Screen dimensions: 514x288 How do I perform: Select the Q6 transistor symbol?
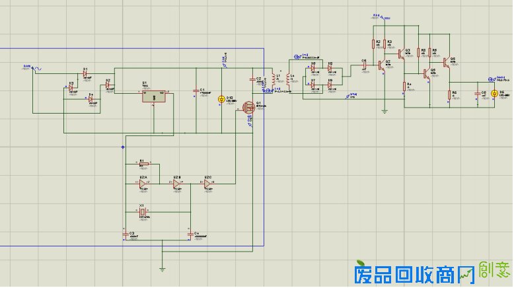coord(446,63)
